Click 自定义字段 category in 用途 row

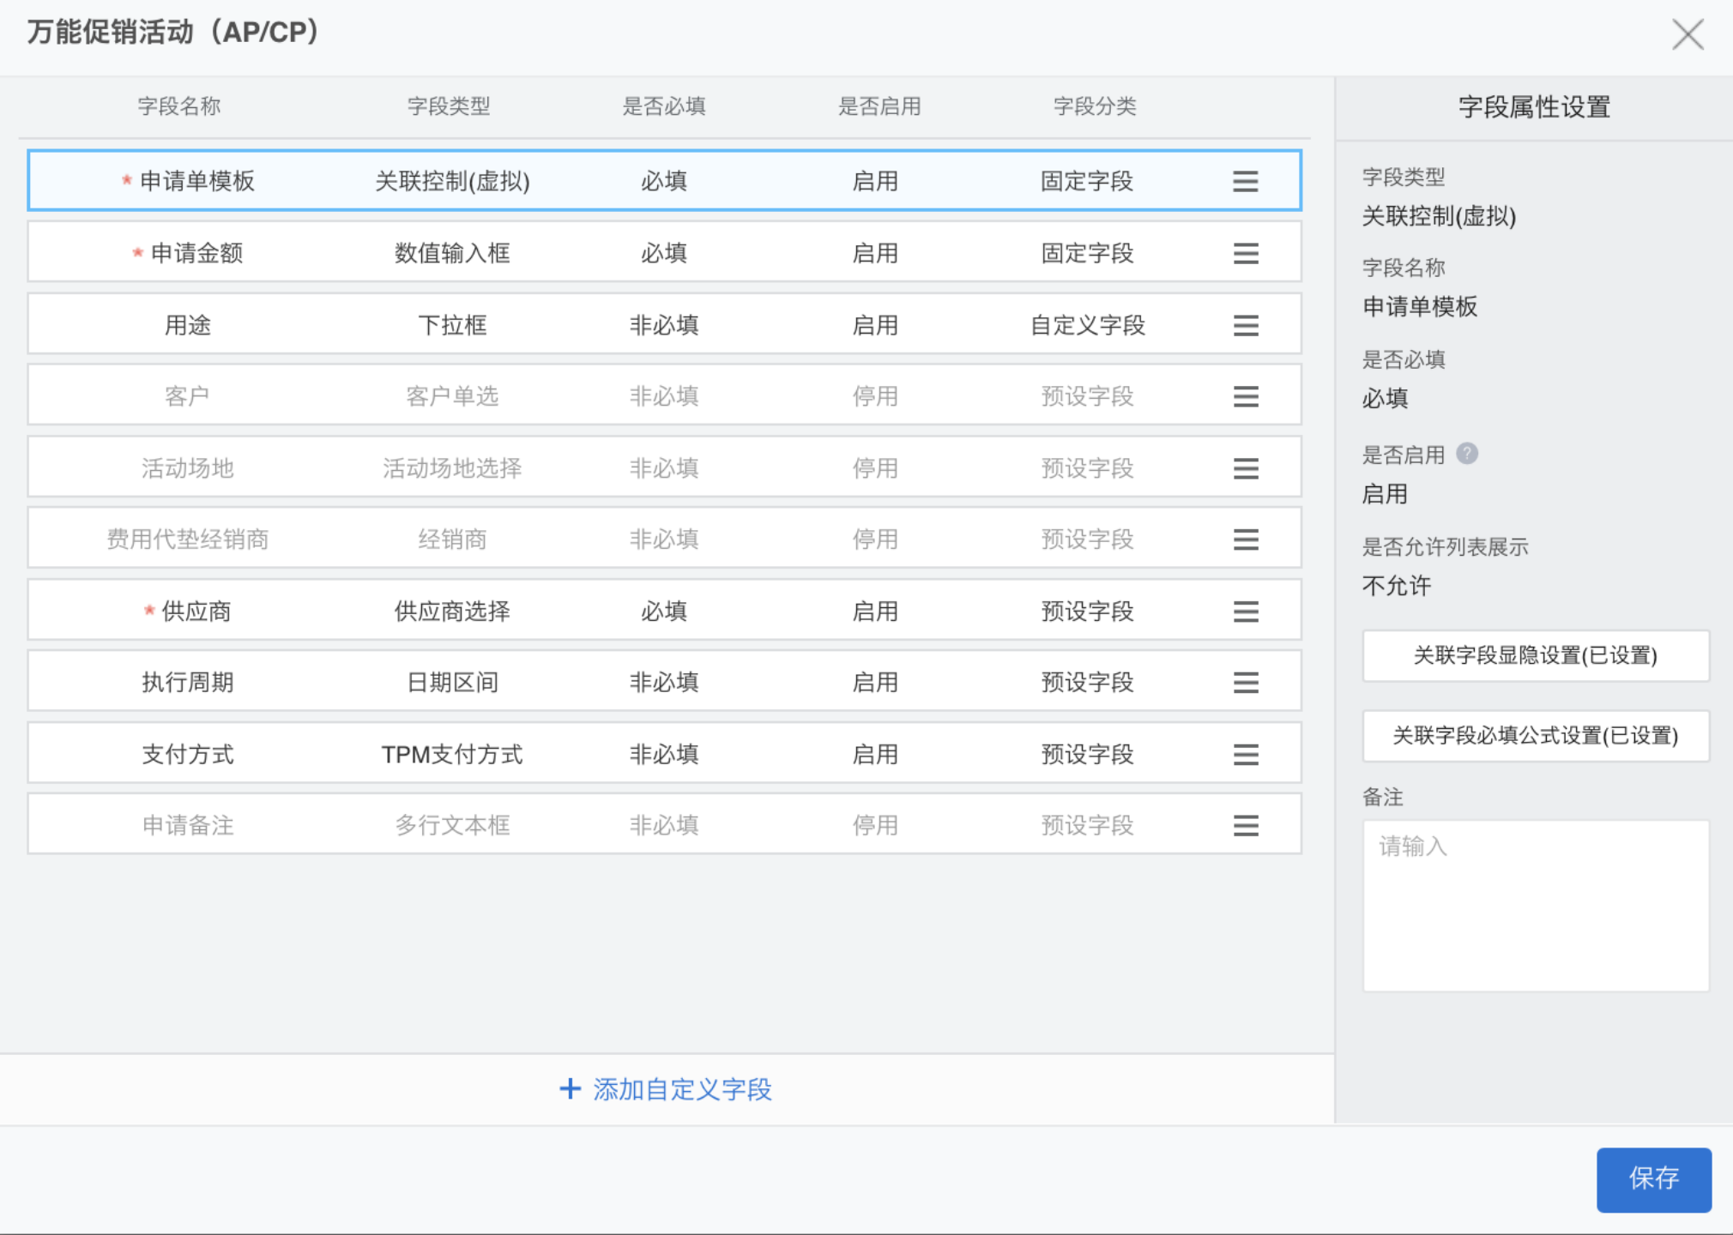[x=1087, y=325]
